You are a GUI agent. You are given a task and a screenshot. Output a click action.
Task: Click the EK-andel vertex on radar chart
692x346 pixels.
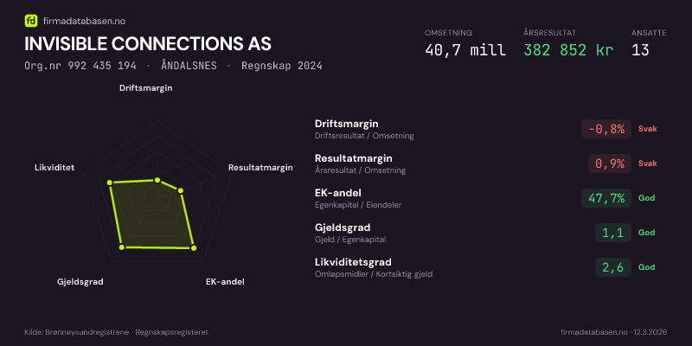(x=193, y=248)
